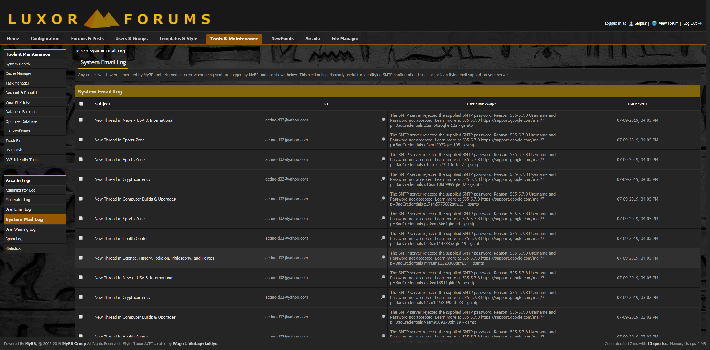Screen dimensions: 710x350
Task: Check the box for u16sm10669499qte.32 Cryptocurrency row
Action: [81, 179]
